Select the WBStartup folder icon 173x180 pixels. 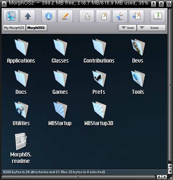pyautogui.click(x=60, y=110)
